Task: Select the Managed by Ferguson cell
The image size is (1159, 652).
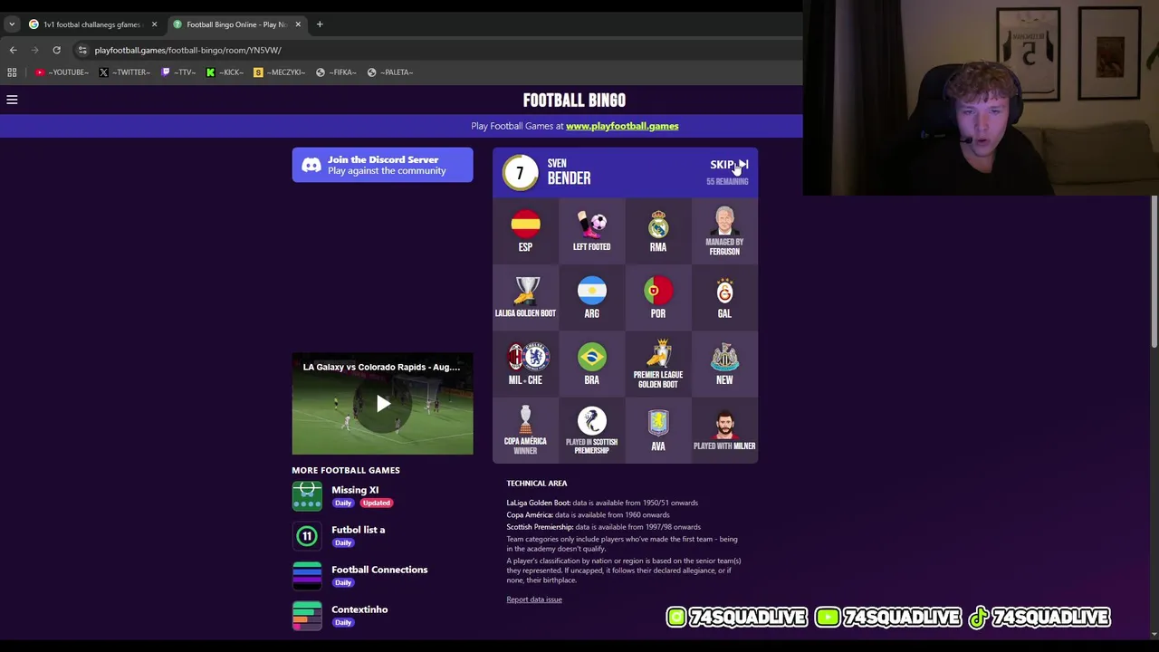Action: tap(724, 231)
